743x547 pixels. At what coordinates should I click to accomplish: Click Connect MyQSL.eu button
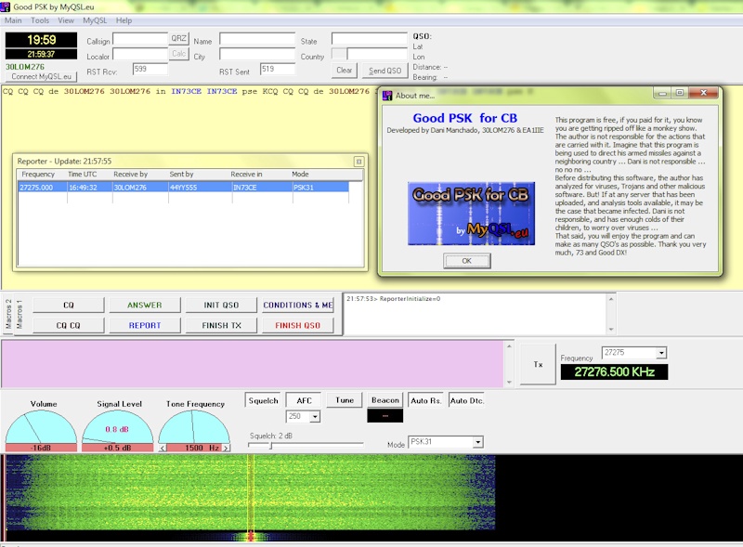click(x=41, y=76)
